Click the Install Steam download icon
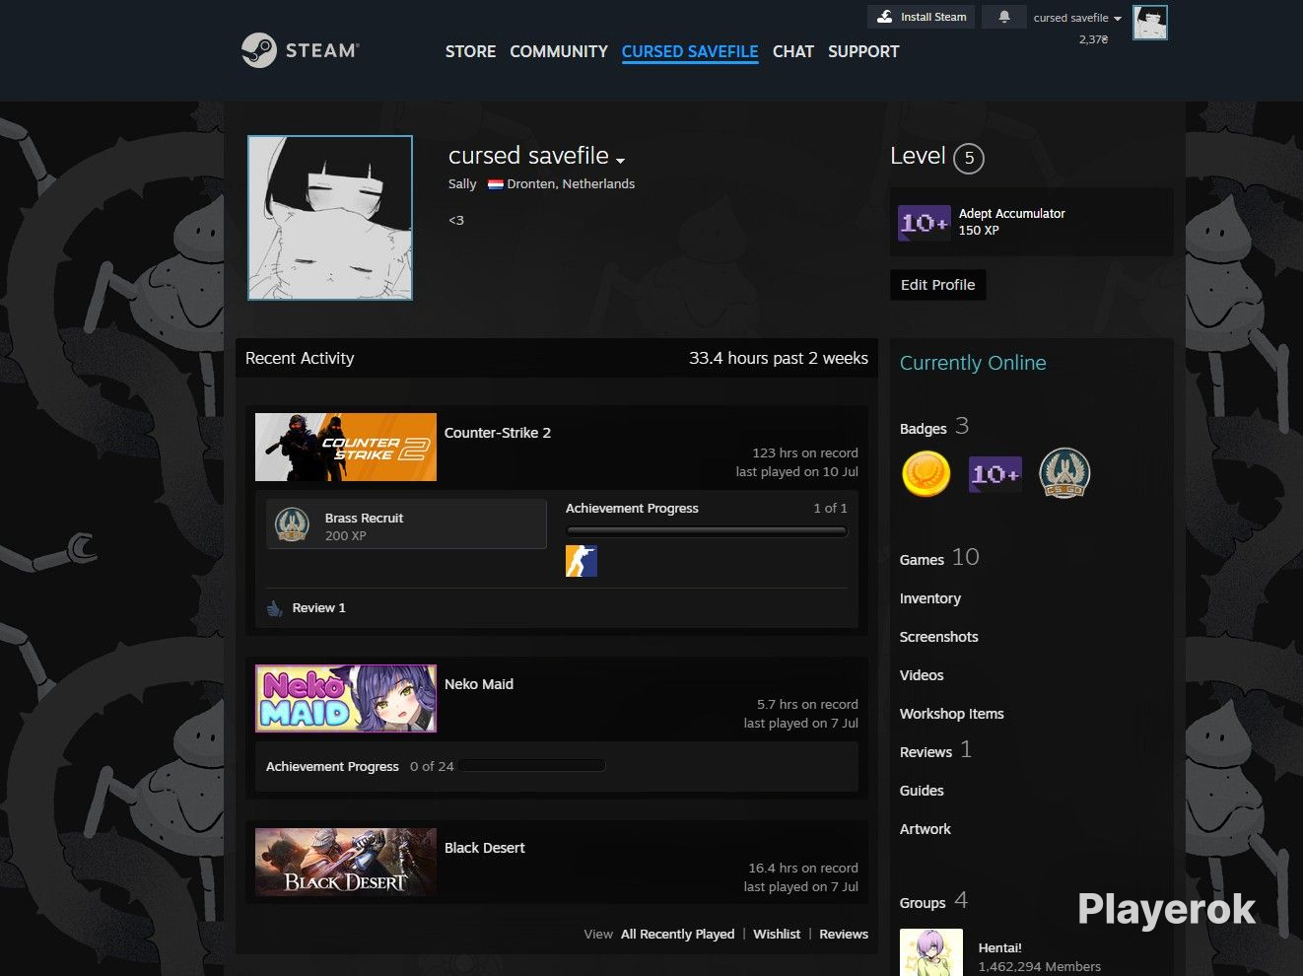The height and width of the screenshot is (976, 1303). click(885, 17)
